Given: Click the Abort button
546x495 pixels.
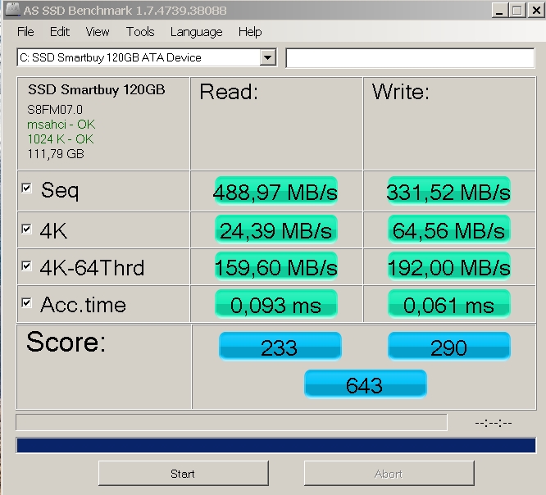Looking at the screenshot, I should (389, 474).
